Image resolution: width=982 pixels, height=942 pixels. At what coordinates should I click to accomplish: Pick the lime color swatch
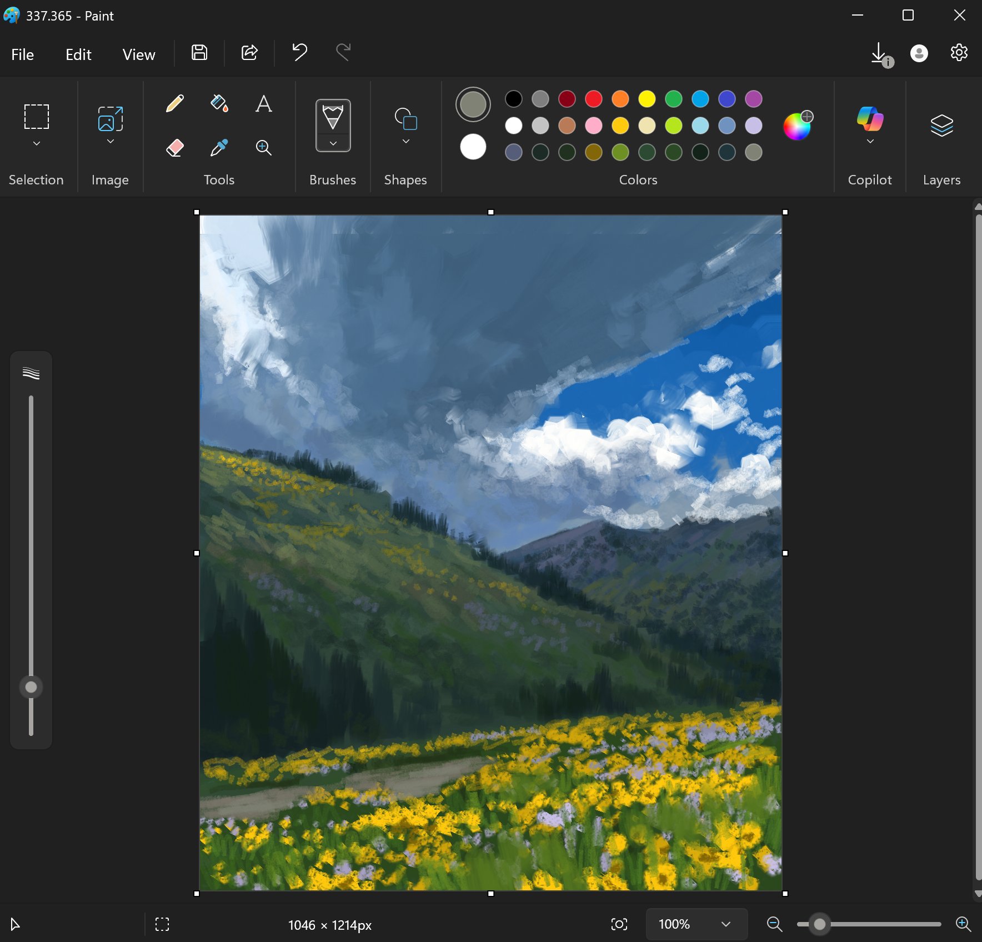(674, 126)
